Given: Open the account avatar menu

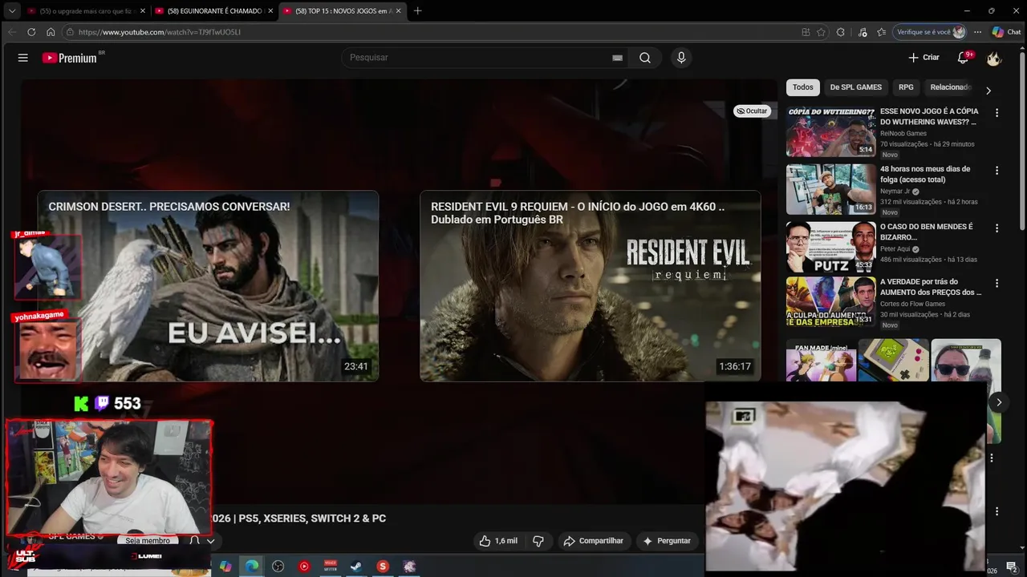Looking at the screenshot, I should pyautogui.click(x=993, y=58).
